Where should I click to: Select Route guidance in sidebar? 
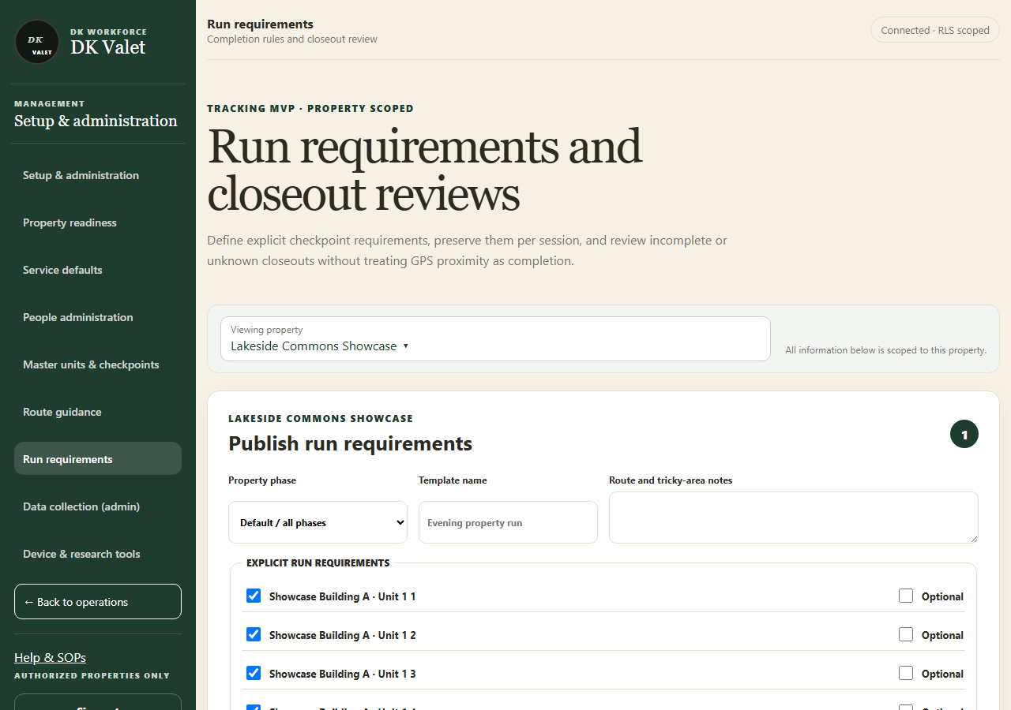pos(98,412)
